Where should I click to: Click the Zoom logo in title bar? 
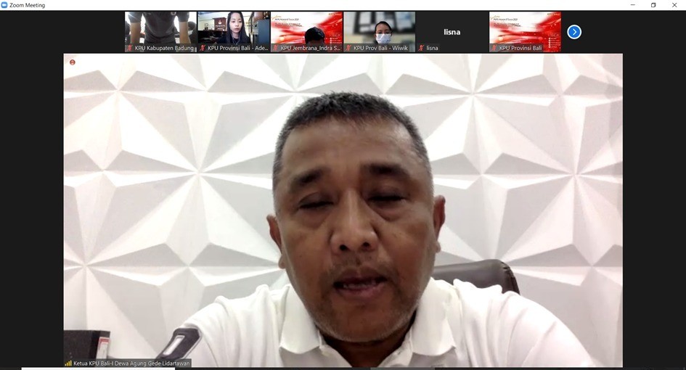coord(4,5)
